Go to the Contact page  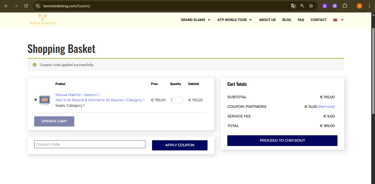click(318, 20)
